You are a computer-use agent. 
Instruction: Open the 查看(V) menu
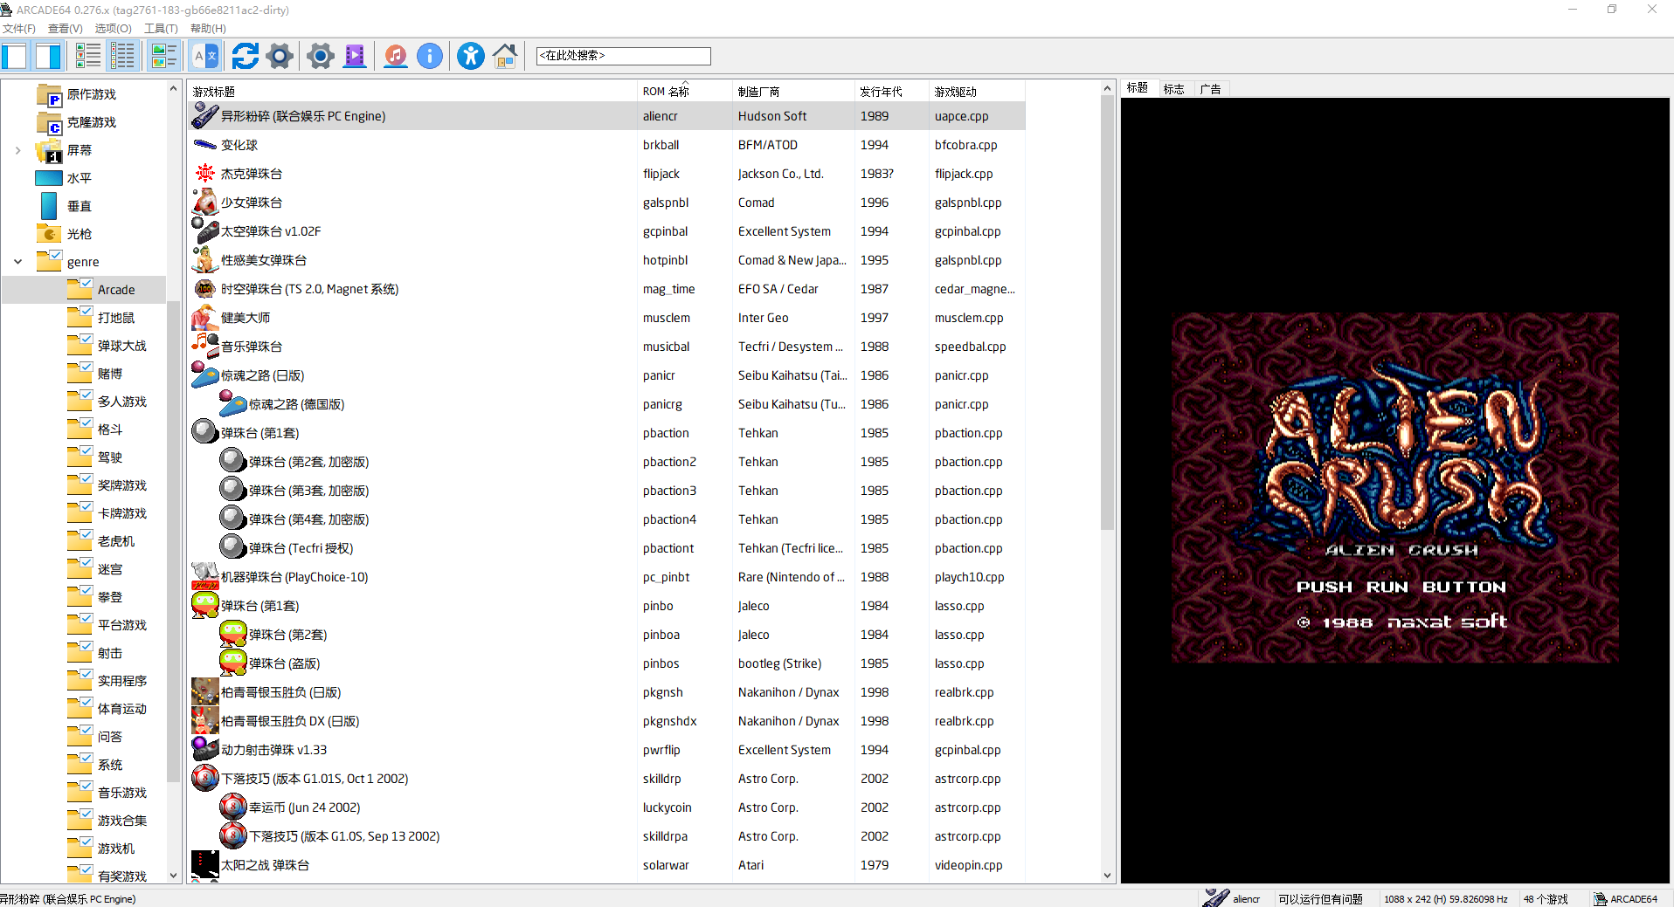coord(66,28)
